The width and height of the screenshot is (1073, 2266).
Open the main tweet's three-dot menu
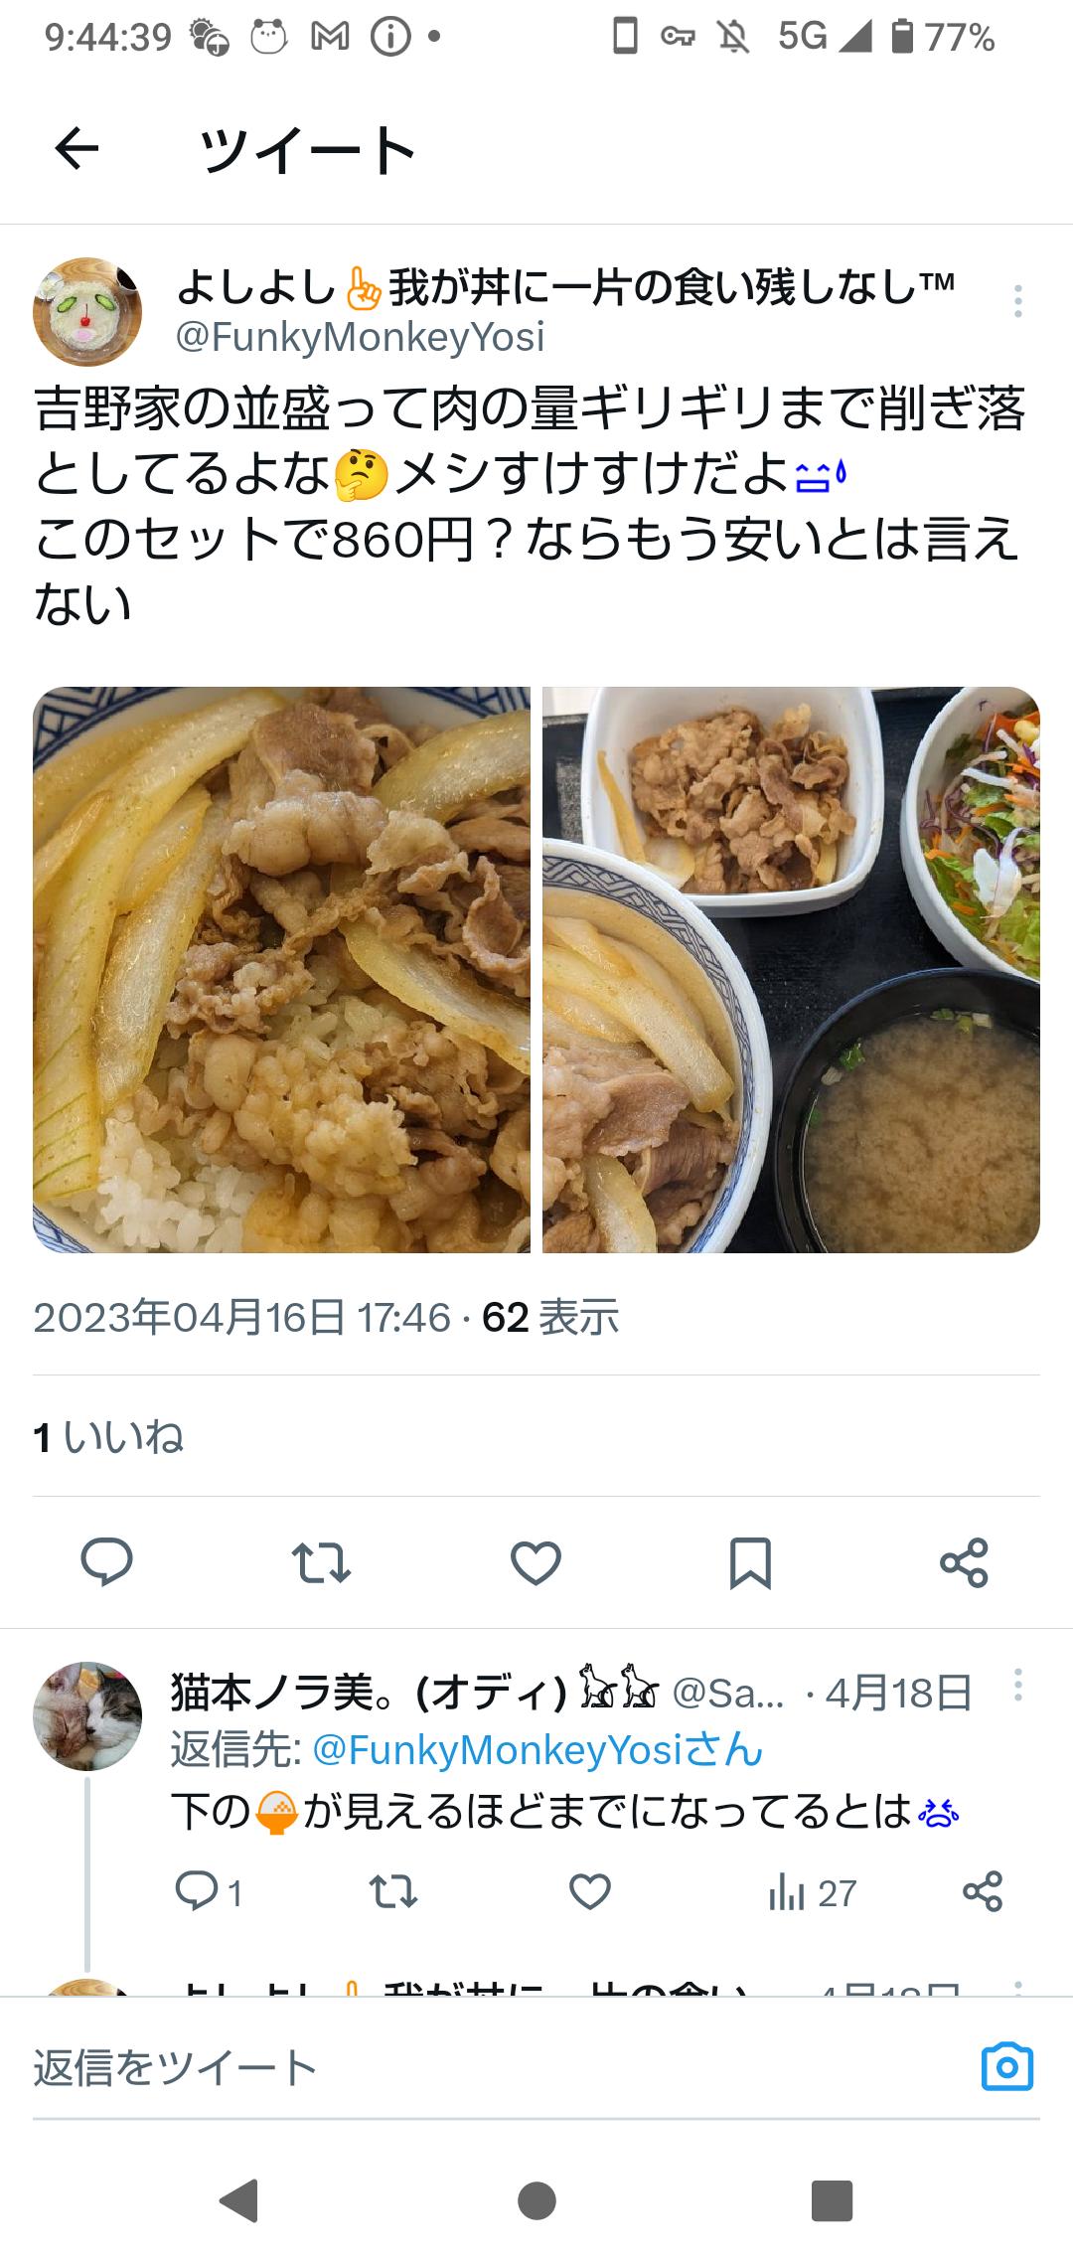[x=1017, y=300]
